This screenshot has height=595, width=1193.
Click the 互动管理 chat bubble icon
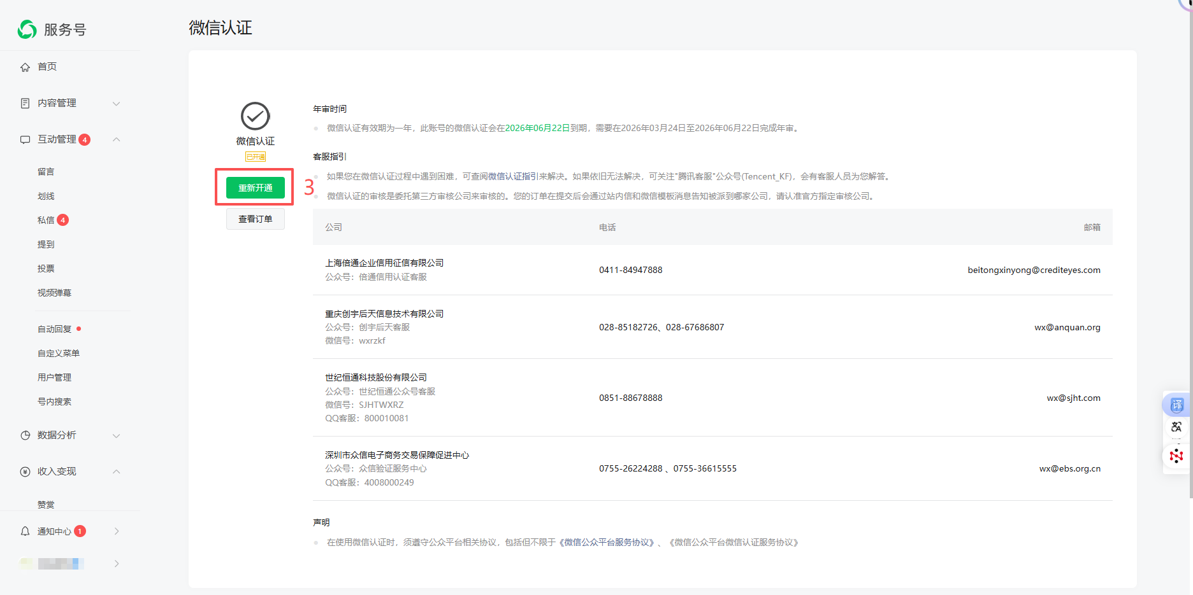[x=24, y=139]
